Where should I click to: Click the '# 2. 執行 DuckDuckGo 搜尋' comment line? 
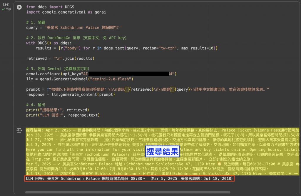pos(76,38)
